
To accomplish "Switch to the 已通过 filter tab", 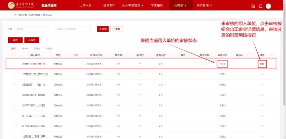I will 37,49.
